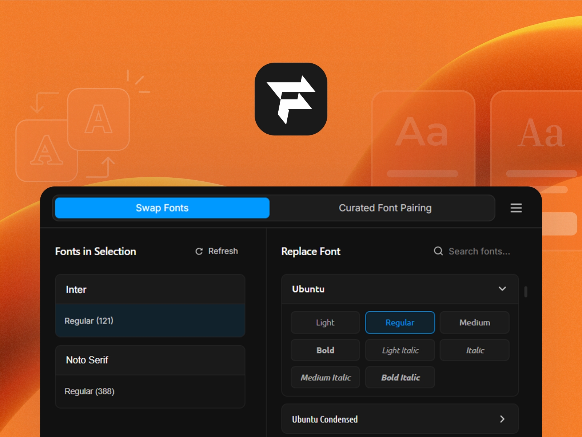The height and width of the screenshot is (437, 582).
Task: Click the Refresh button
Action: (x=217, y=251)
